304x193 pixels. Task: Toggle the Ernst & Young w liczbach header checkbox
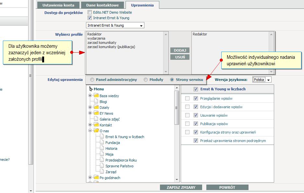pyautogui.click(x=196, y=89)
